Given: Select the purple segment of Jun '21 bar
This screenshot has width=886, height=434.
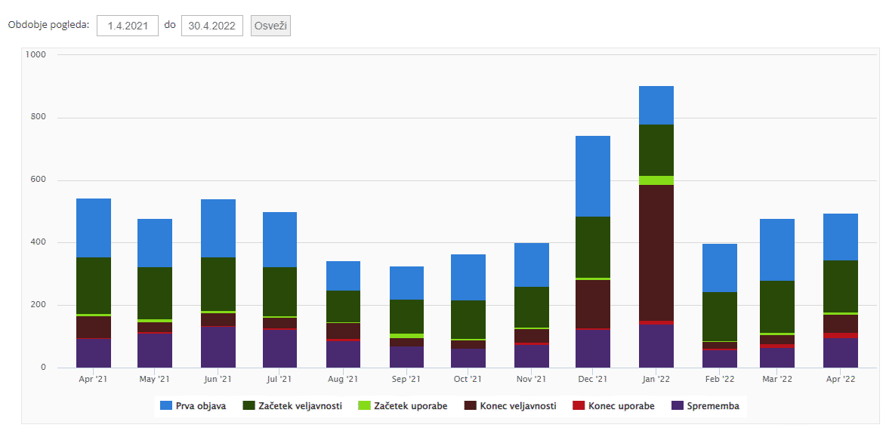Looking at the screenshot, I should (218, 347).
